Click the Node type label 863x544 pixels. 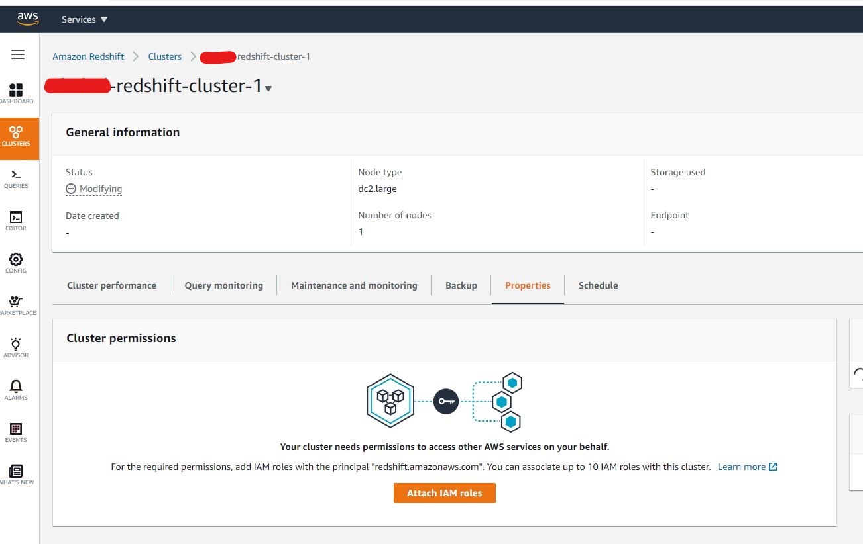click(380, 172)
